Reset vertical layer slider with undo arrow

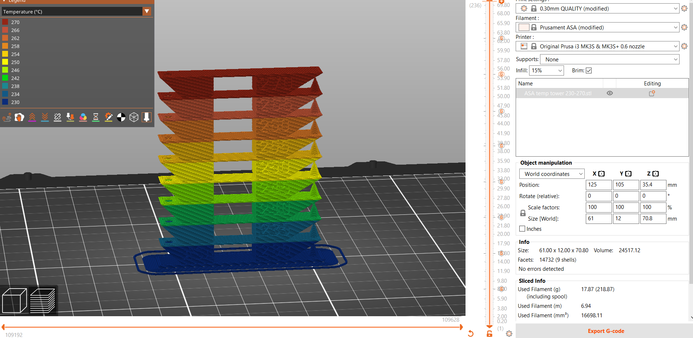[471, 334]
